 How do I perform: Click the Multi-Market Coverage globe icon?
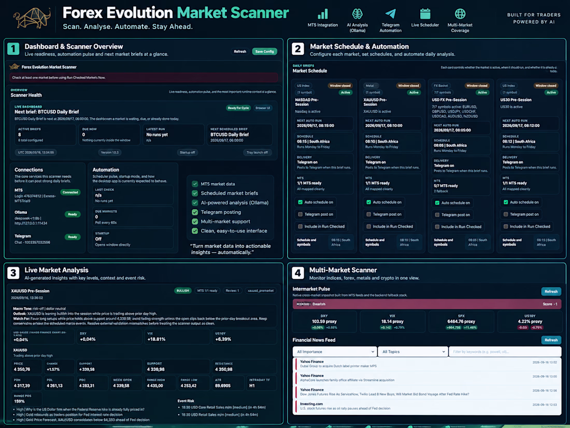(x=460, y=14)
